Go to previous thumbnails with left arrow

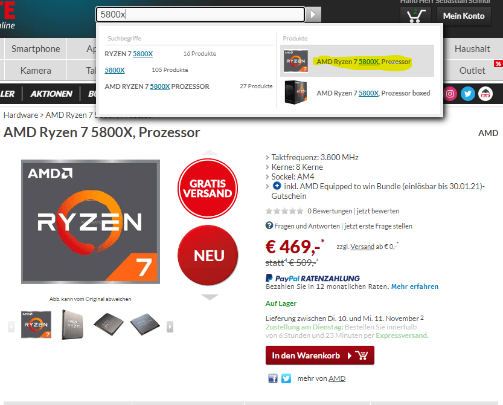tap(11, 327)
